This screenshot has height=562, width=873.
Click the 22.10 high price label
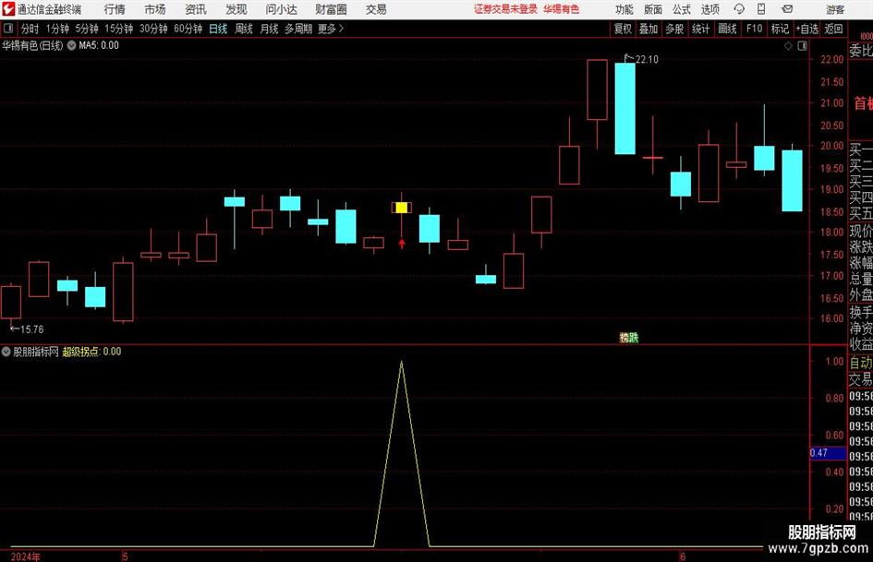tap(647, 59)
